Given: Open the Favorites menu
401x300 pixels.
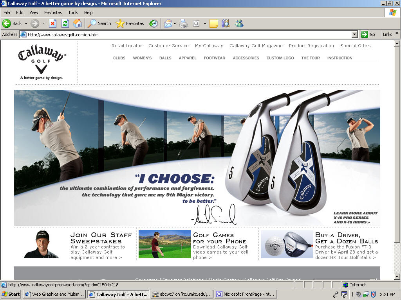Looking at the screenshot, I should coord(53,12).
